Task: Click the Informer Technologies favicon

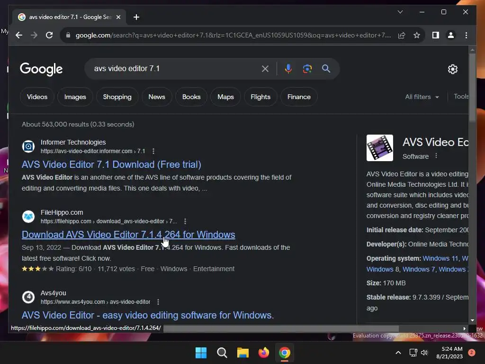Action: (28, 146)
